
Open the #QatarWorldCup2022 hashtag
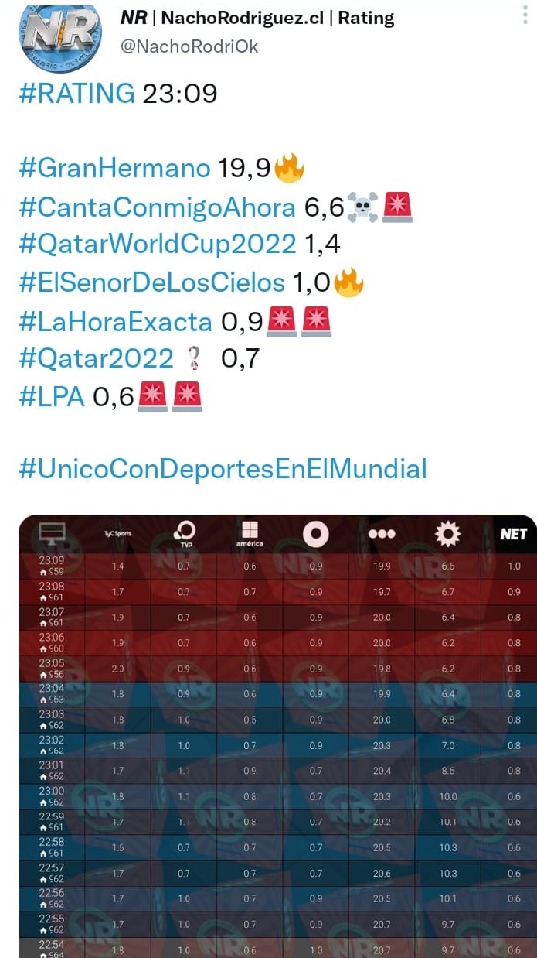point(158,245)
